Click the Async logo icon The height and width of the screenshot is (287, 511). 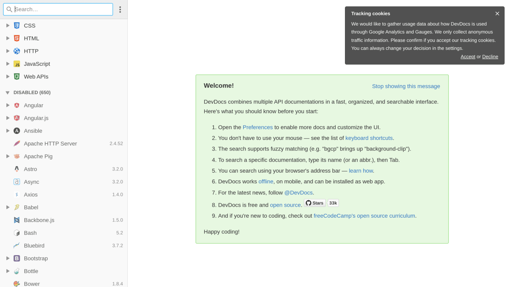[17, 182]
